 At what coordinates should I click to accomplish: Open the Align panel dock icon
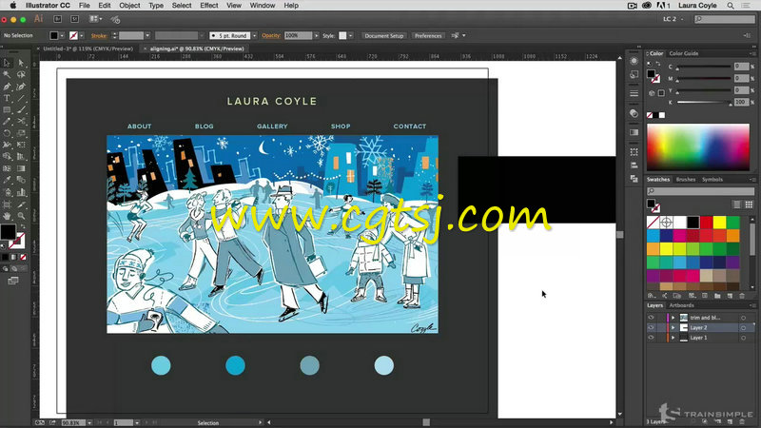pos(634,165)
